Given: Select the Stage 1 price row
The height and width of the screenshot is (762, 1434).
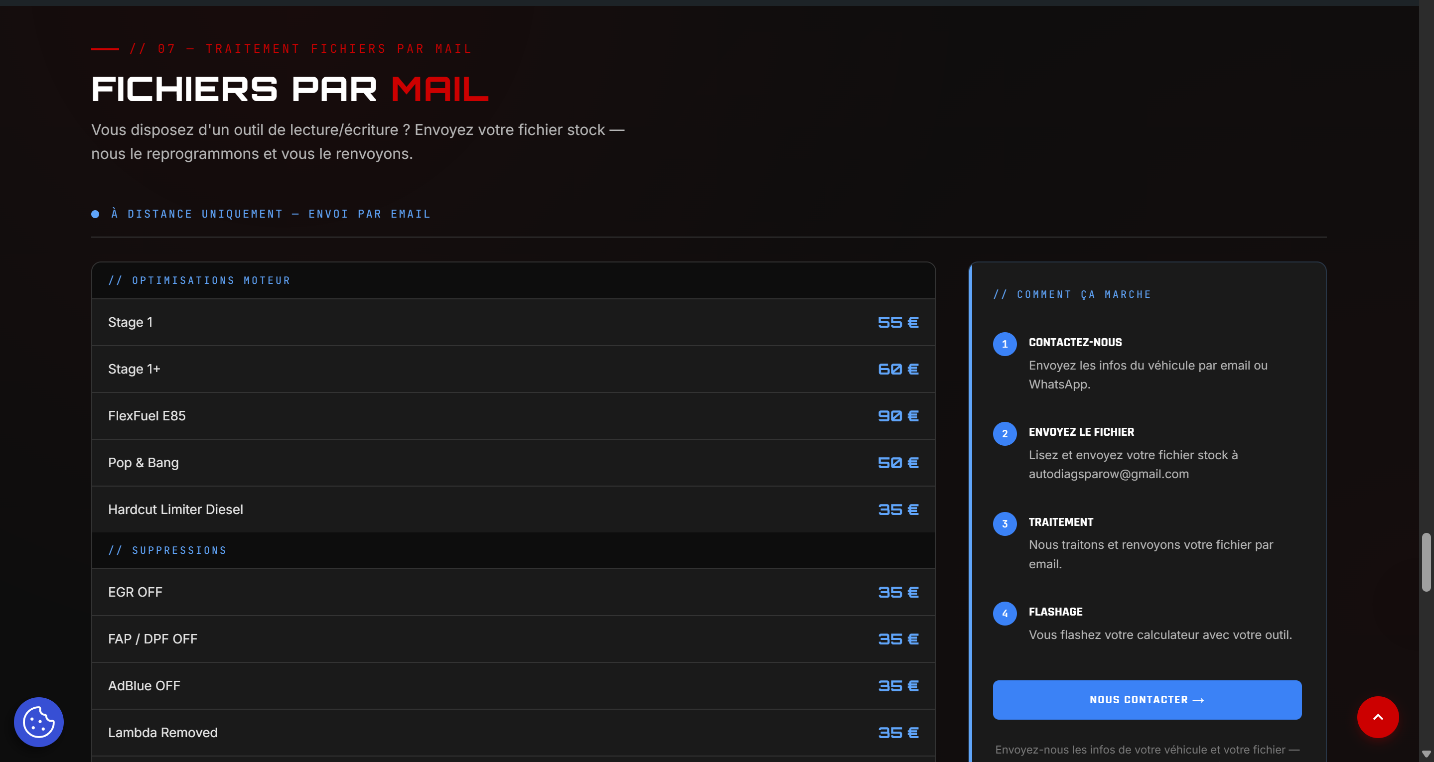Looking at the screenshot, I should click(513, 322).
